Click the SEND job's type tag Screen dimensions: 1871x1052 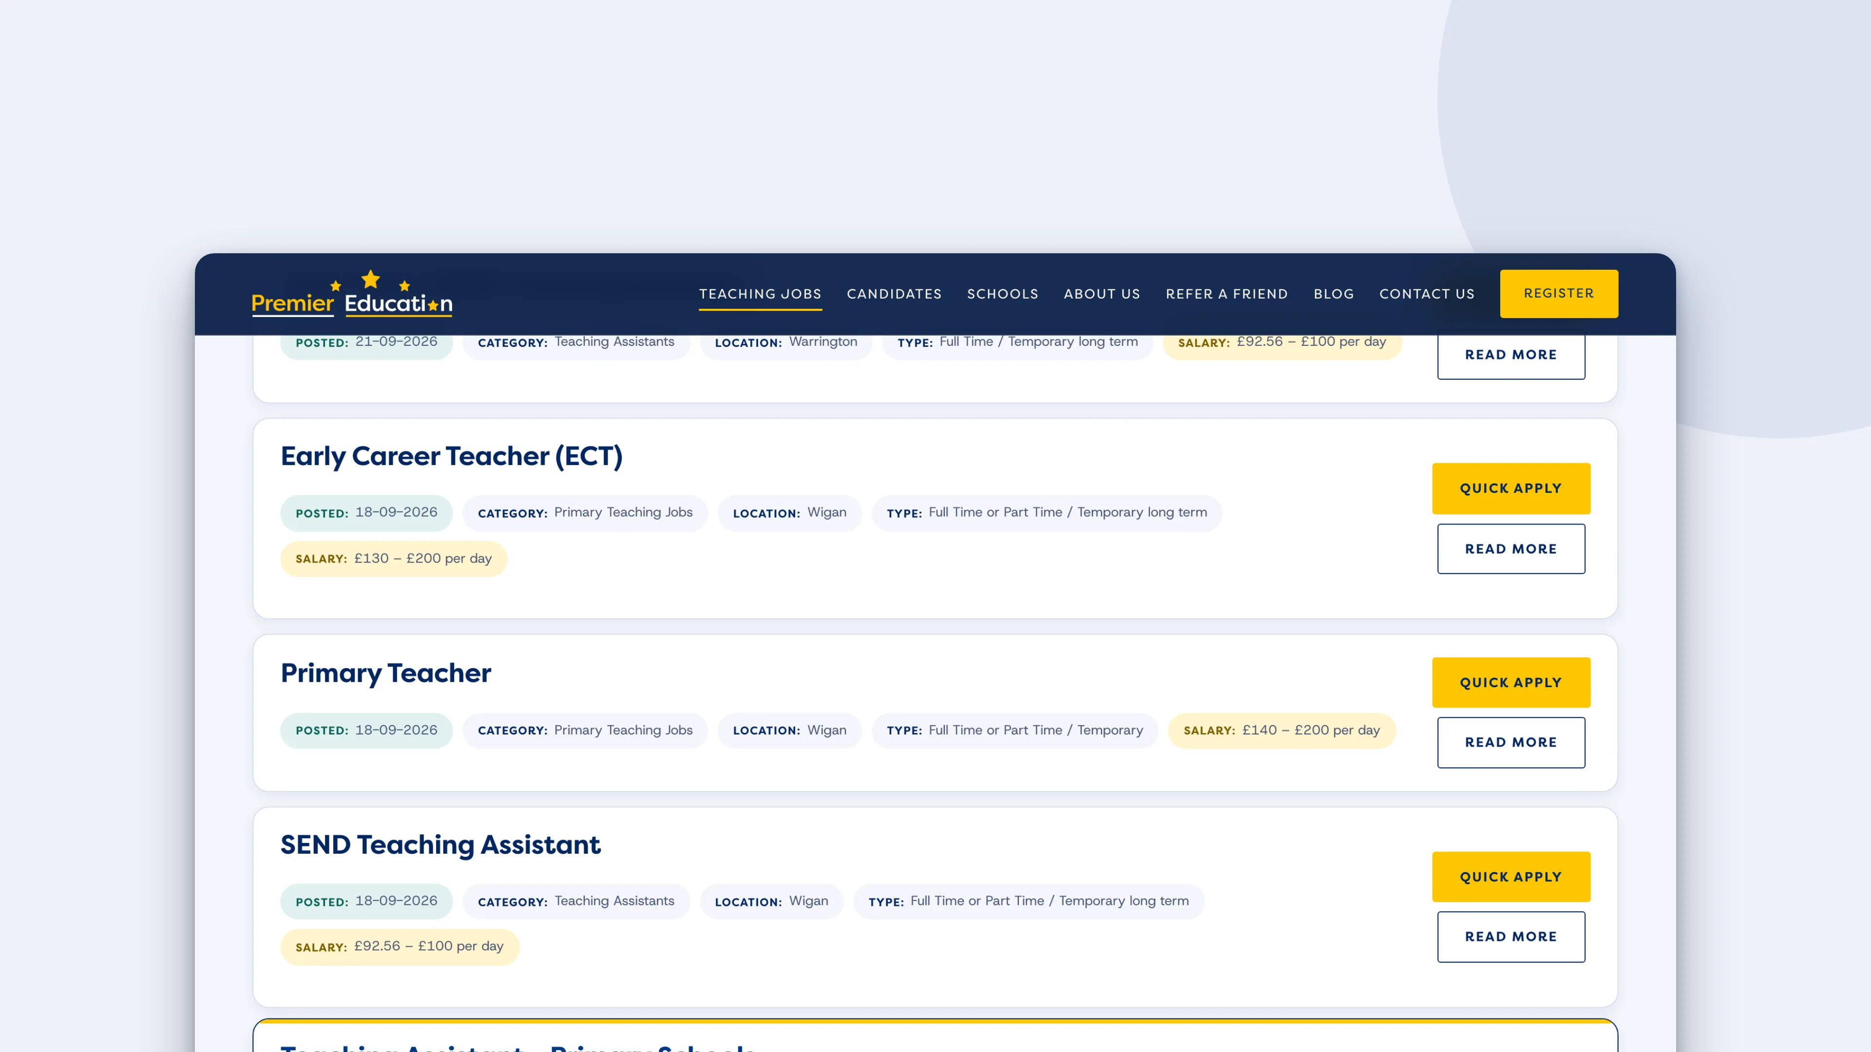point(1029,901)
